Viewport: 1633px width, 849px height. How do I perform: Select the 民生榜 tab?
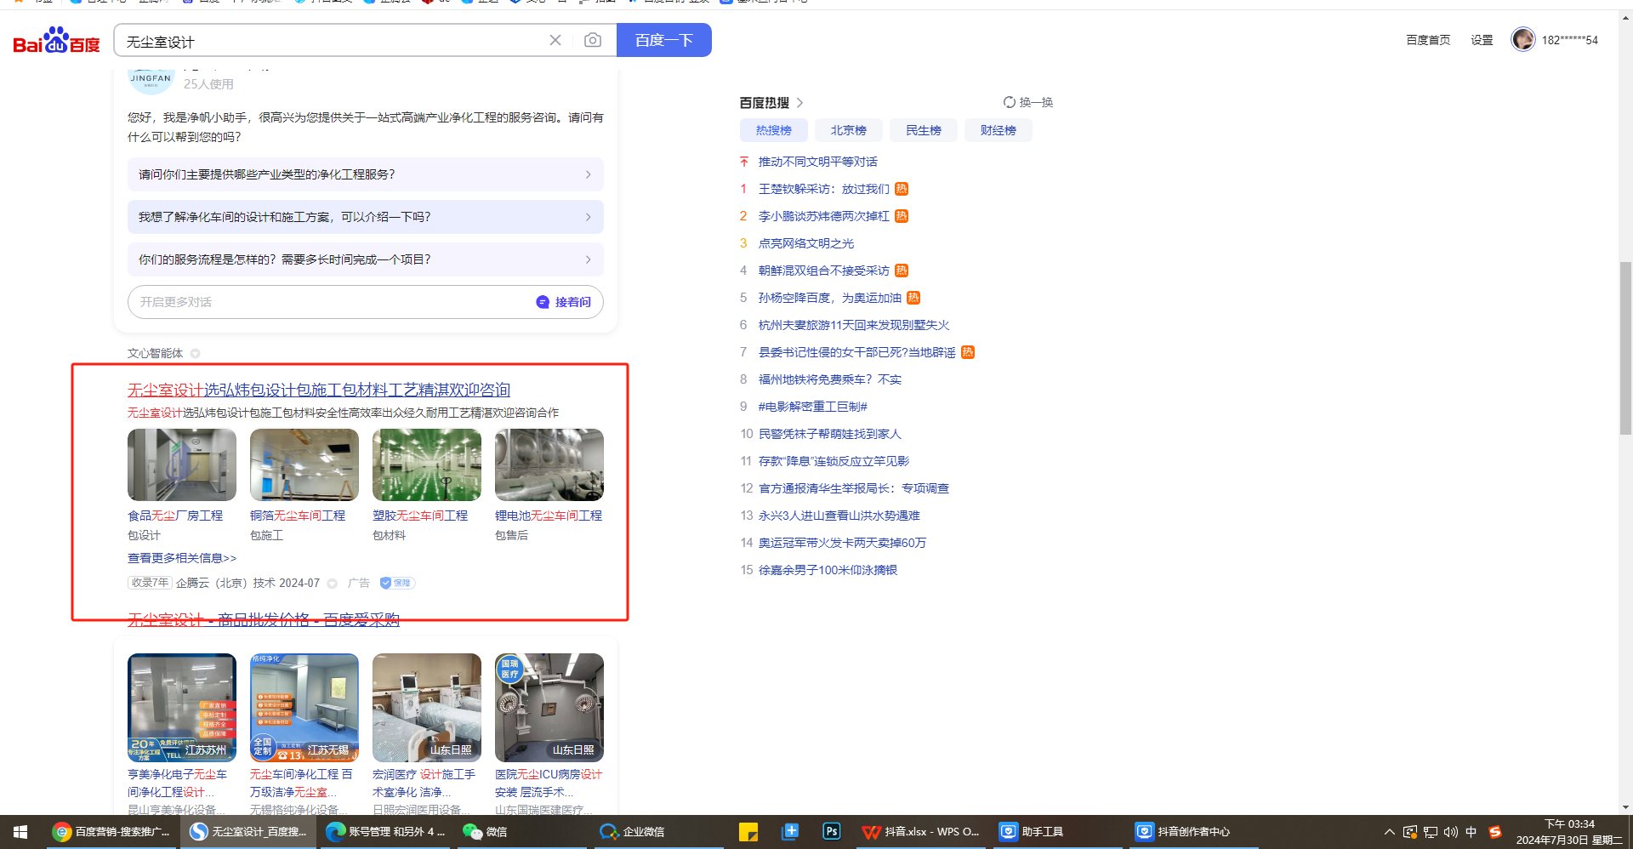[x=923, y=130]
